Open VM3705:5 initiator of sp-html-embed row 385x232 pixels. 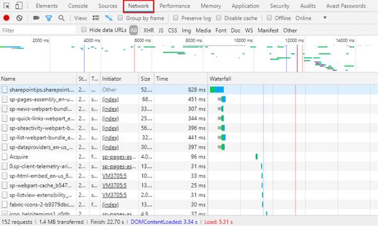(114, 176)
